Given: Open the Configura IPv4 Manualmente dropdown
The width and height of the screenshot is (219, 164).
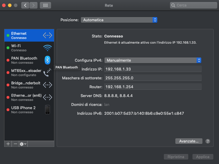Looking at the screenshot, I should click(x=153, y=60).
